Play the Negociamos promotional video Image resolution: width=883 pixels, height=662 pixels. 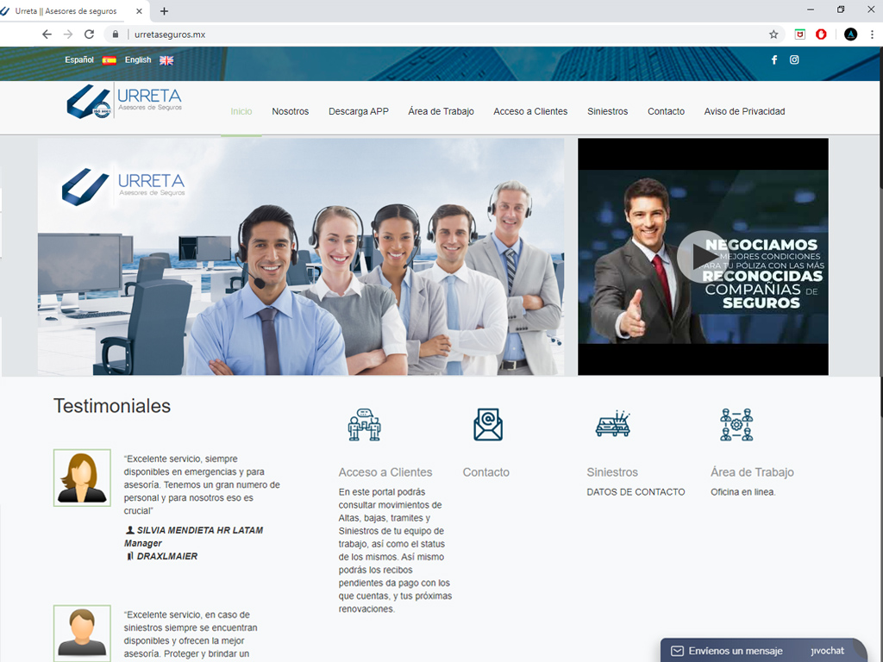pos(702,256)
